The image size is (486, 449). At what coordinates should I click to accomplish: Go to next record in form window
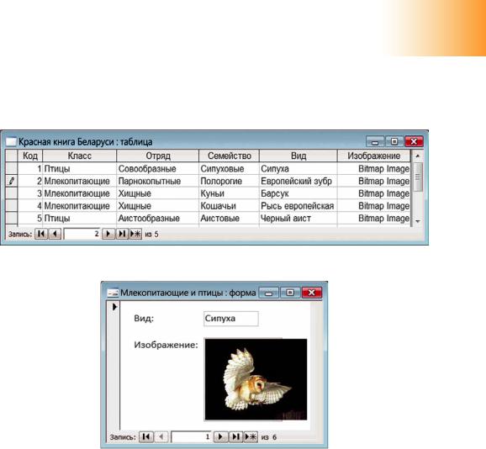(220, 437)
